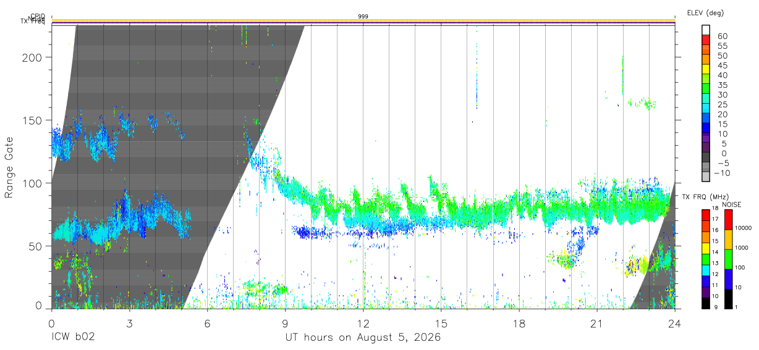The width and height of the screenshot is (759, 350).
Task: Click the 'ELEV (deg)' colorbar title
Action: pos(706,13)
